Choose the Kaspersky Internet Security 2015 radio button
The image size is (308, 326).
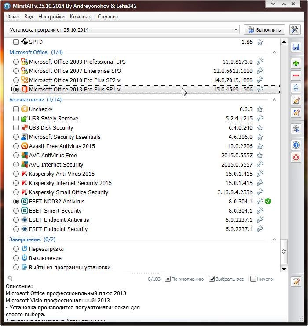click(x=16, y=183)
